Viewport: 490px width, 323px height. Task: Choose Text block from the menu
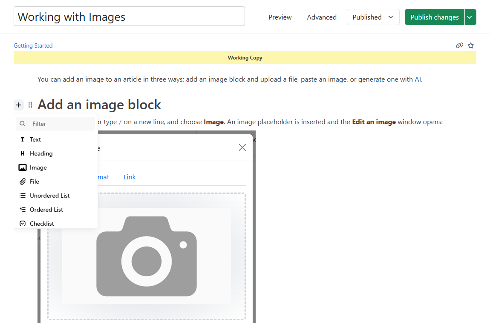[56, 139]
